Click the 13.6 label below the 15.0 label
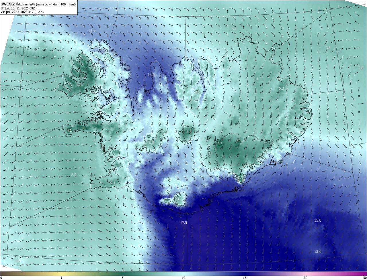 pyautogui.click(x=318, y=252)
